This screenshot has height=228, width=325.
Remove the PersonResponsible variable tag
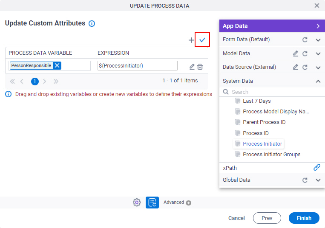click(x=57, y=65)
